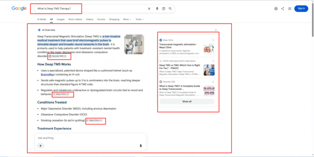Click microphone icon in Ask anything box
Viewport: 314px width, 157px height.
pos(141,146)
